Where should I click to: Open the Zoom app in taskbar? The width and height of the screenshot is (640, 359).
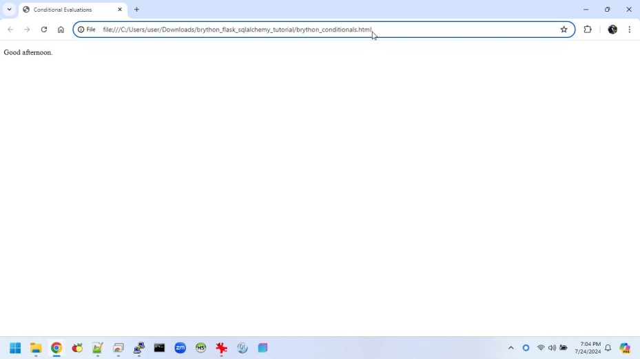[x=180, y=348]
